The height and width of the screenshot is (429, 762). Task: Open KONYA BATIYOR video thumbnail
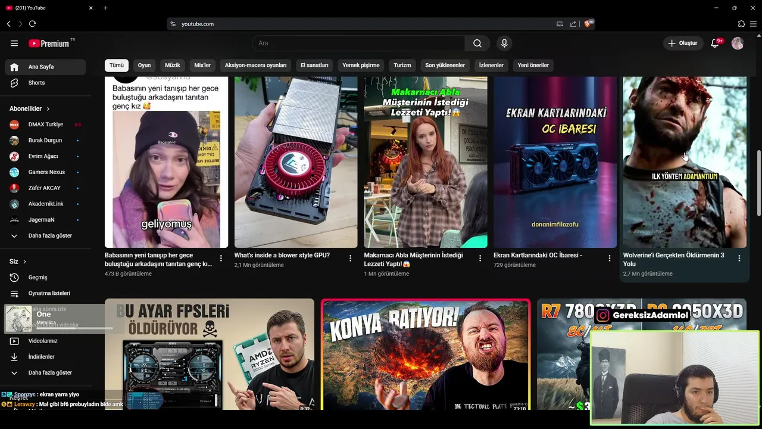426,355
